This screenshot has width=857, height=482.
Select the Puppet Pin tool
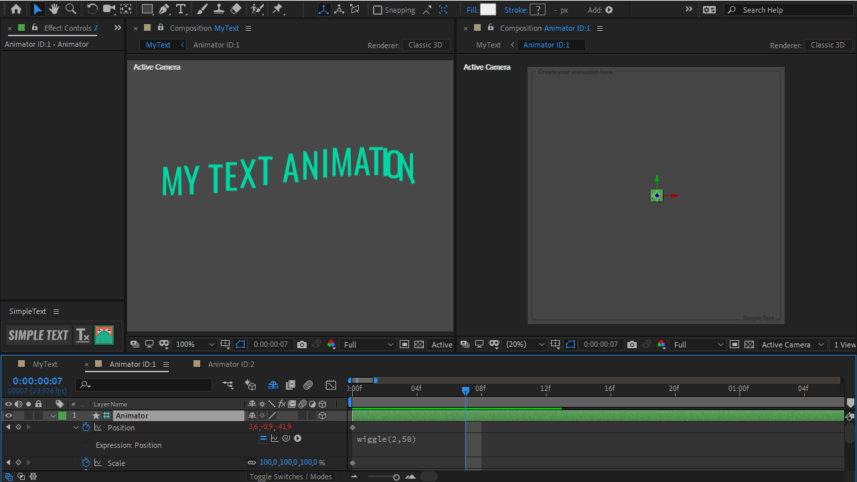278,9
